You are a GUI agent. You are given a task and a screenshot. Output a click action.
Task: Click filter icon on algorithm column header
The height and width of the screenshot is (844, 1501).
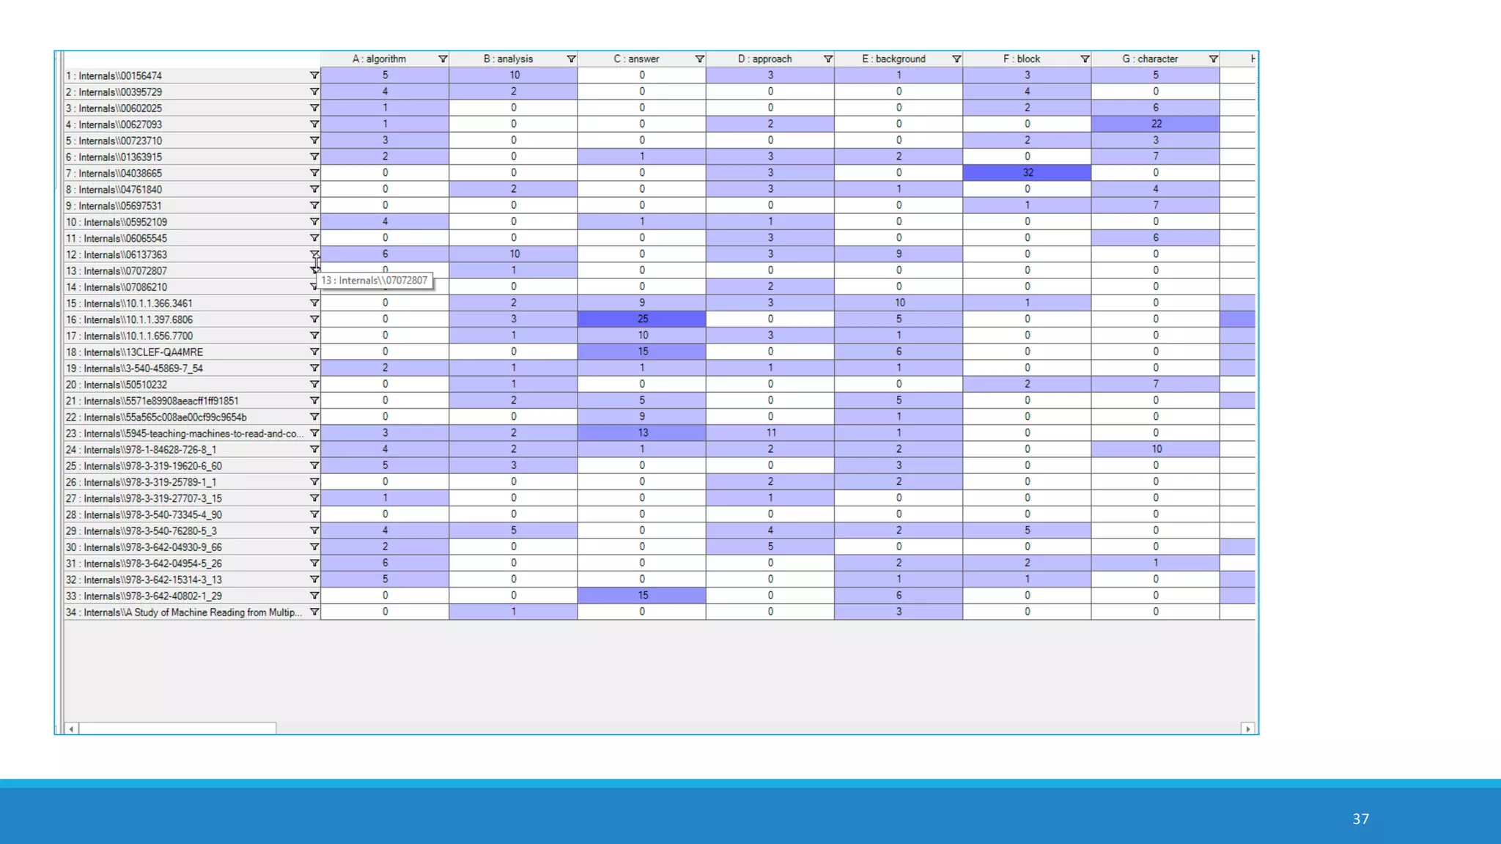point(443,59)
